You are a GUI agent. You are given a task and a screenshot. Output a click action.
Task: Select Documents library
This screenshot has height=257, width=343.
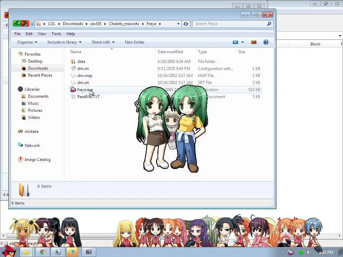coord(38,96)
